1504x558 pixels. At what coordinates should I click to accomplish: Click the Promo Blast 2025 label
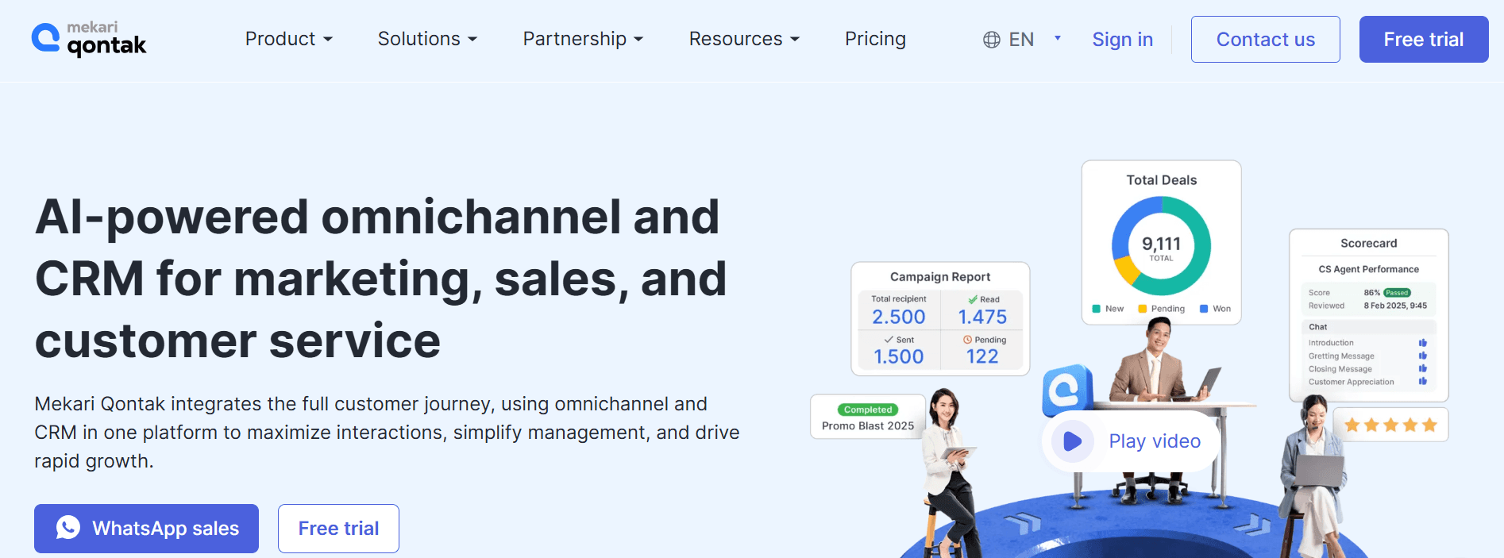868,426
